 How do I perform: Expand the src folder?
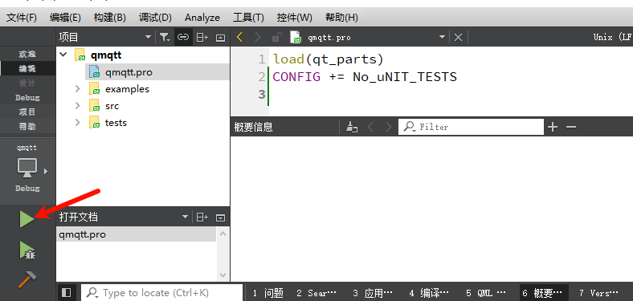(x=77, y=106)
